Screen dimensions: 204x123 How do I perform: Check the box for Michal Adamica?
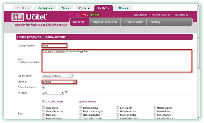[118, 111]
